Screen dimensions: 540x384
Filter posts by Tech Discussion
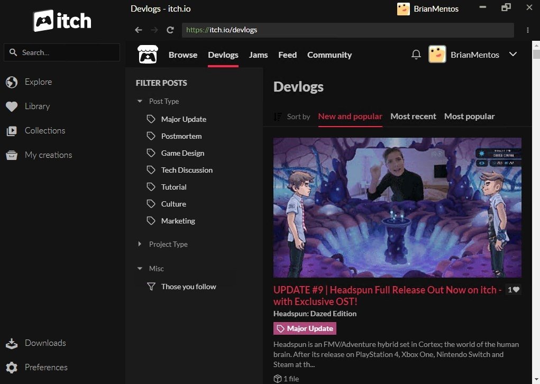[187, 169]
